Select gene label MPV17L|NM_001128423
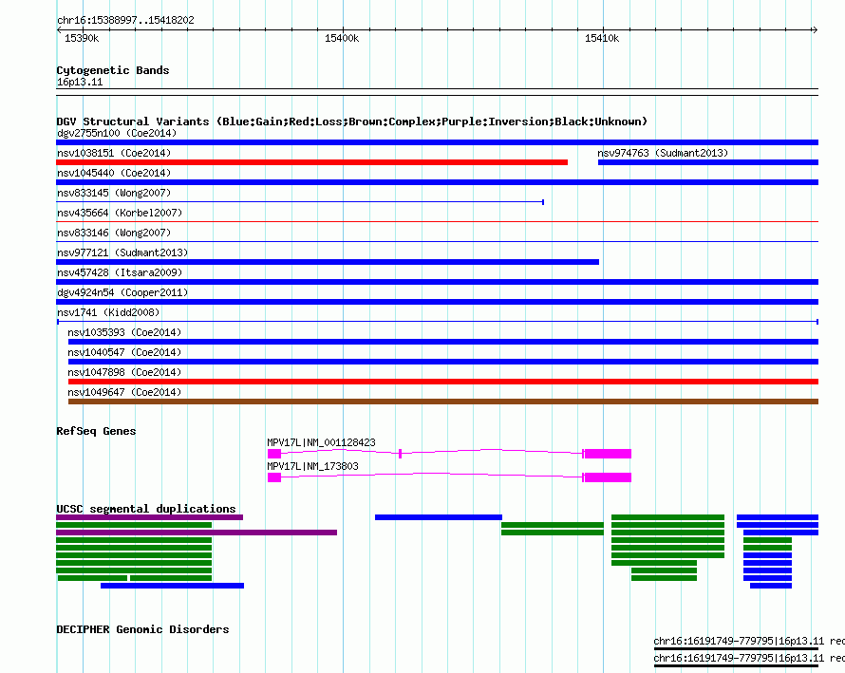Viewport: 845px width, 673px height. click(321, 442)
